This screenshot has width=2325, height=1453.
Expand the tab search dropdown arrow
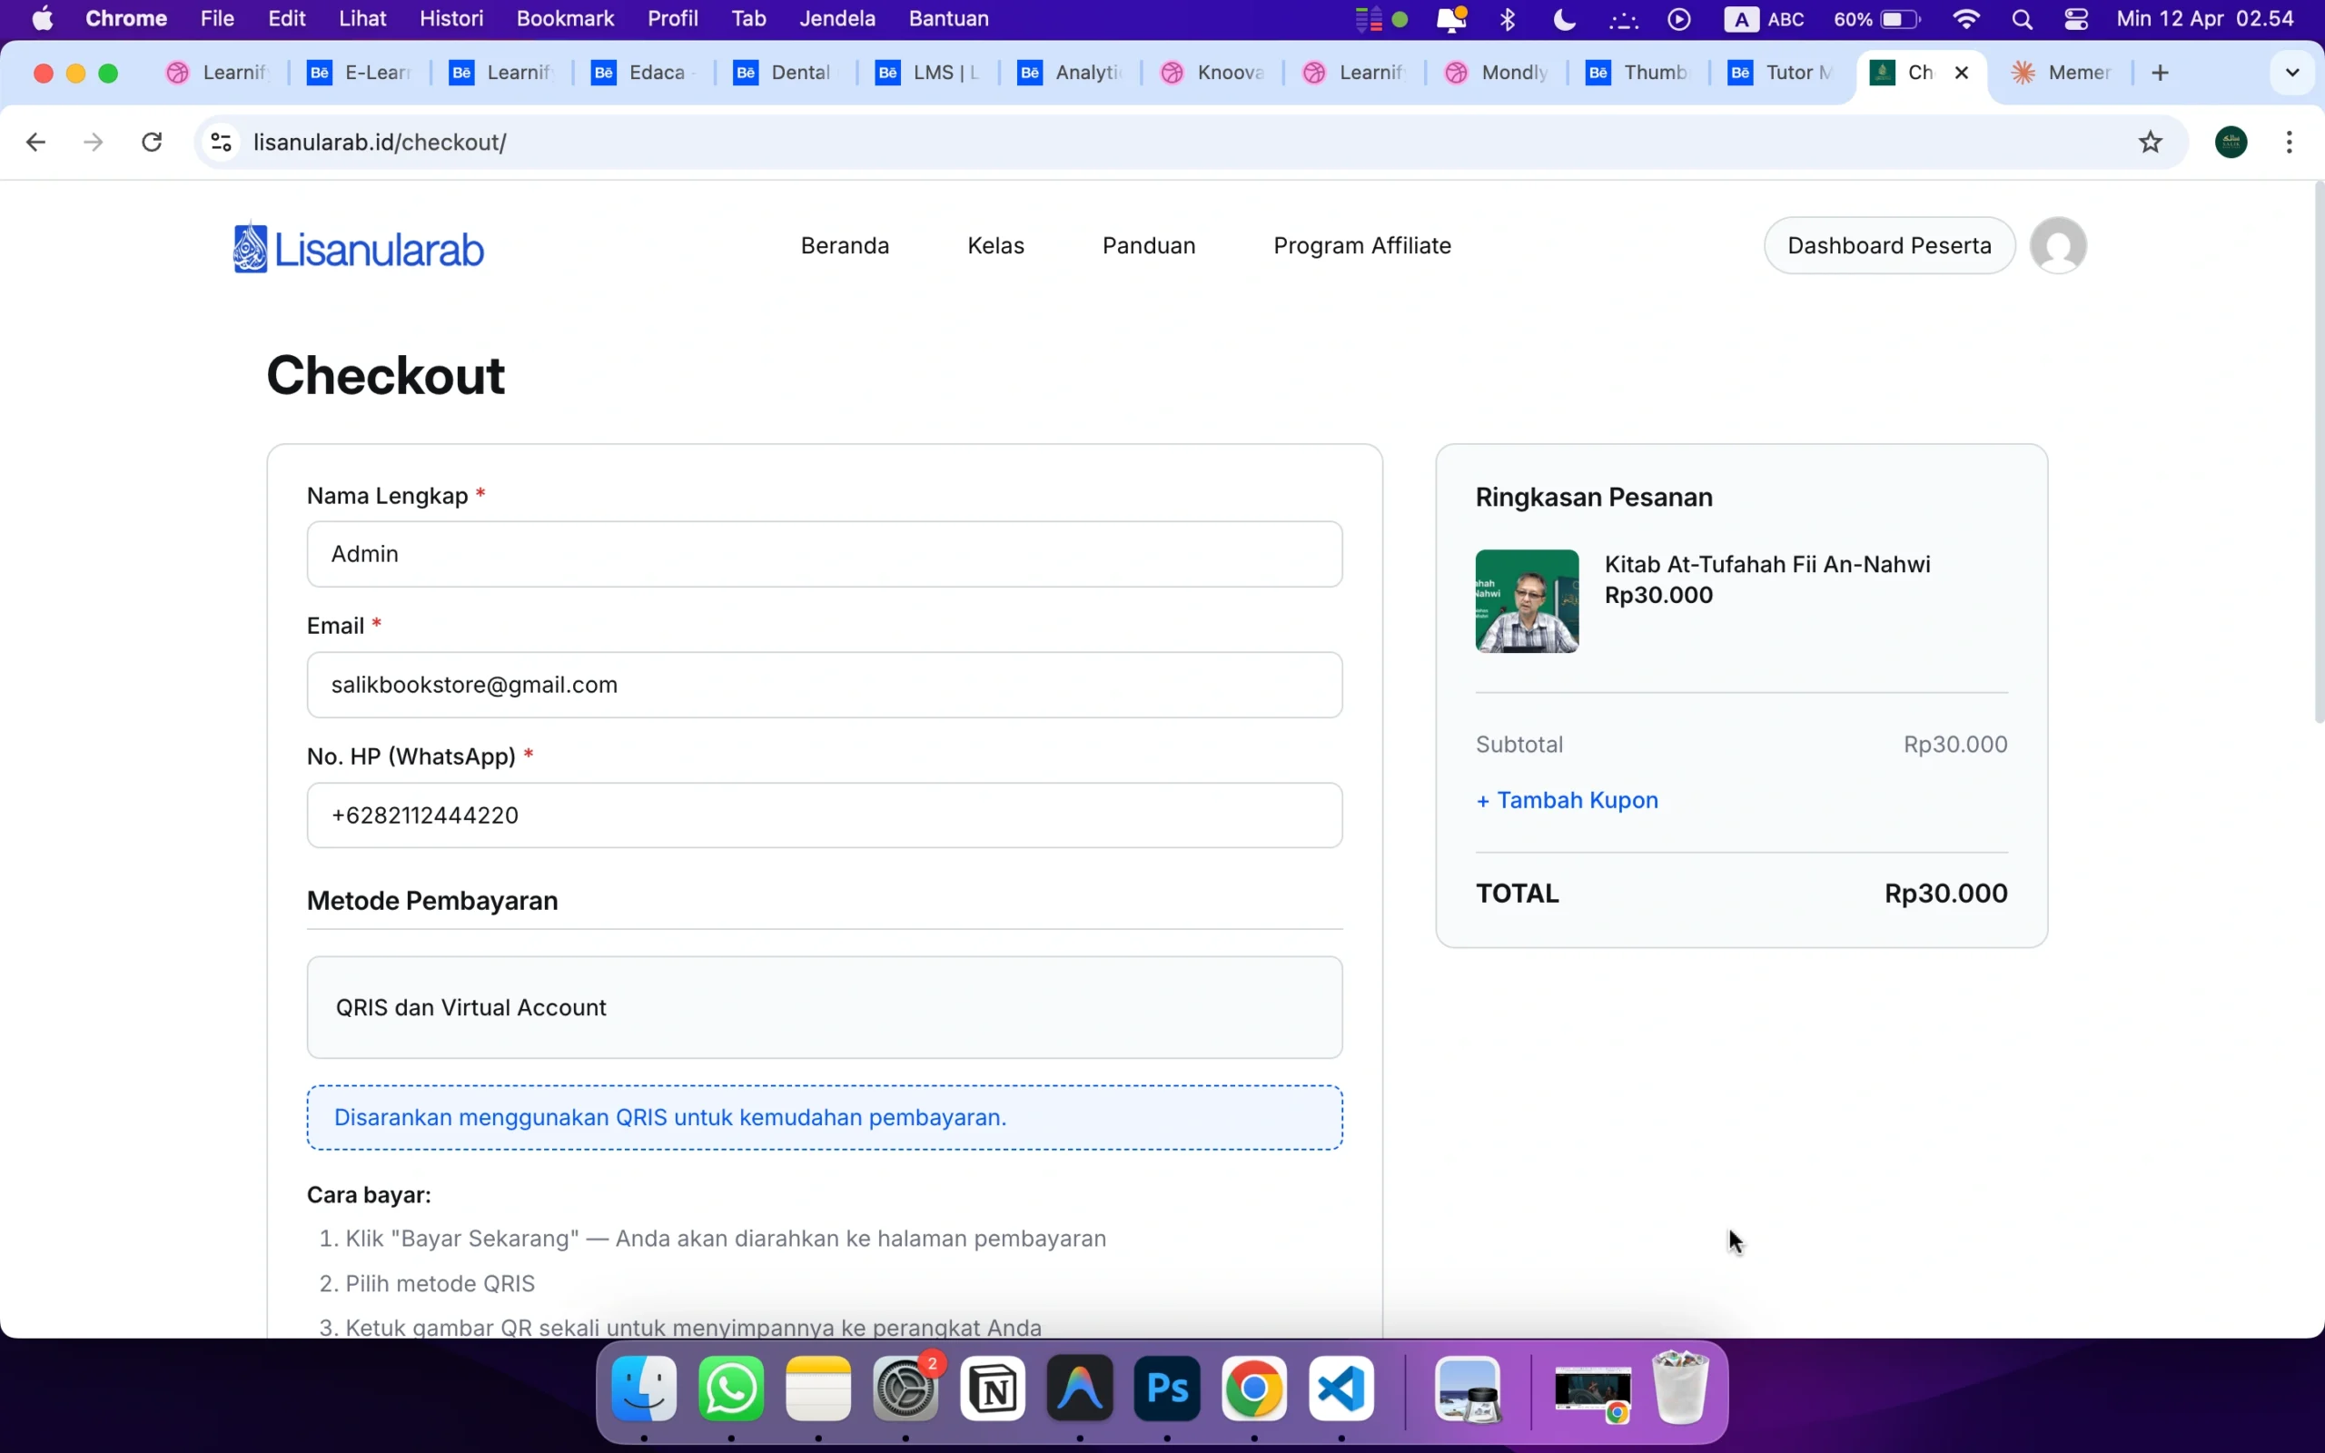point(2291,73)
